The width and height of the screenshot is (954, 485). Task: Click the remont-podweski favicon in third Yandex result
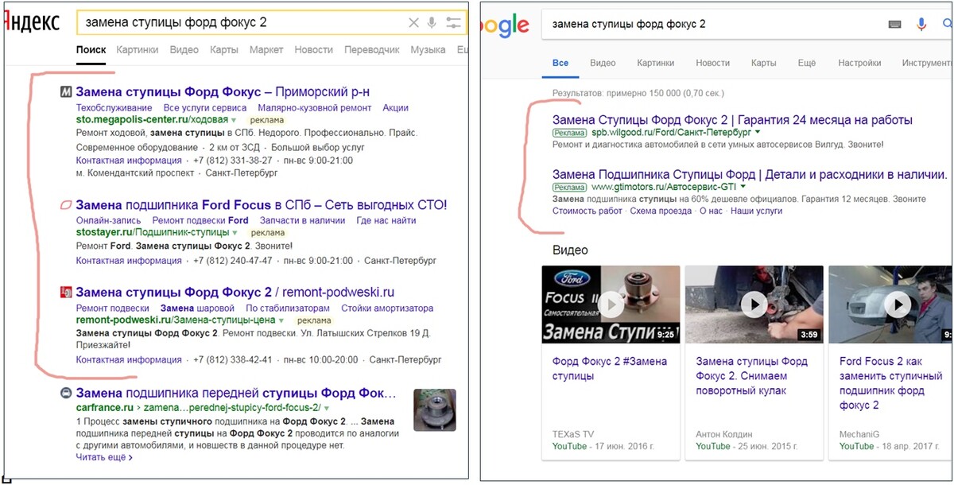click(x=66, y=293)
